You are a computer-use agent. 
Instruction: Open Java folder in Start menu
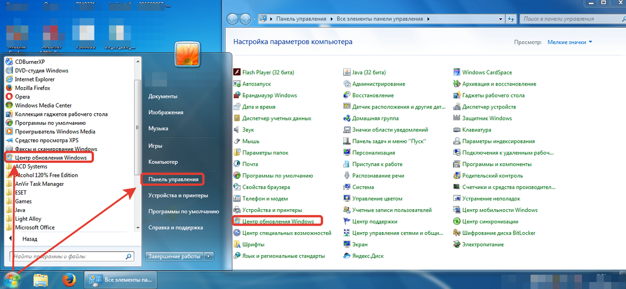point(15,210)
